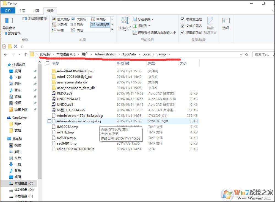
Task: Open the 文件 (File) menu
Action: point(8,10)
